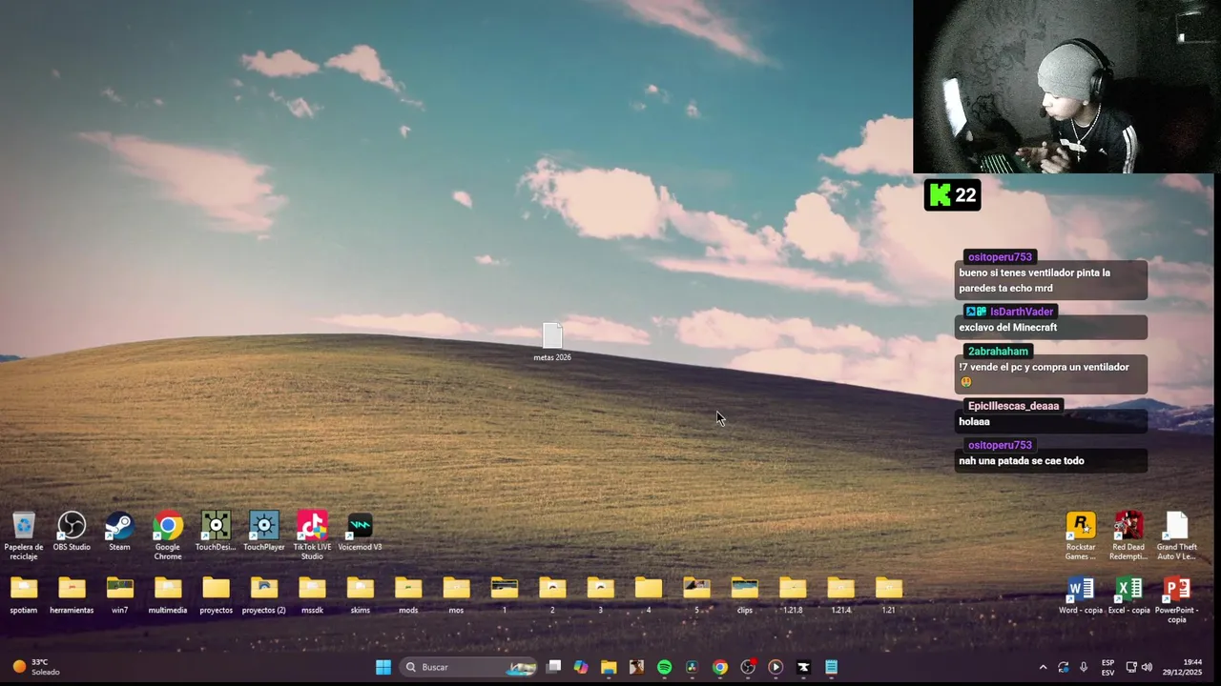Select the folder named 4
The height and width of the screenshot is (686, 1221).
coord(649,595)
